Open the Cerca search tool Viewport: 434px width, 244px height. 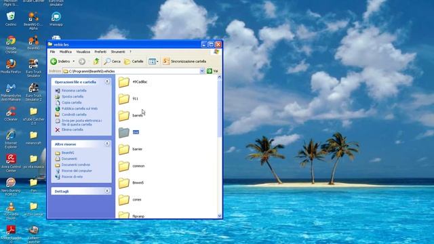pos(112,62)
